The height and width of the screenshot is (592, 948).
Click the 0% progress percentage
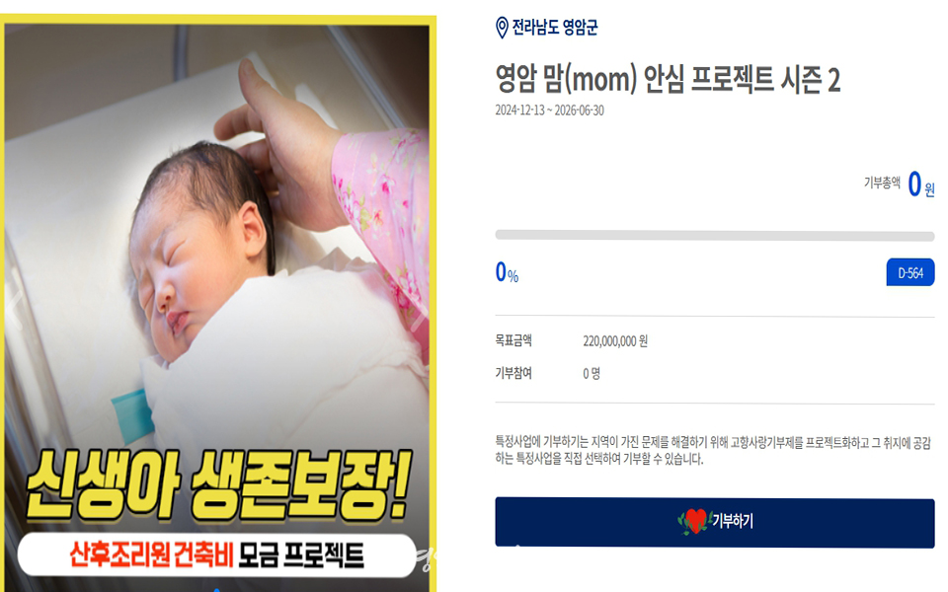tap(507, 272)
